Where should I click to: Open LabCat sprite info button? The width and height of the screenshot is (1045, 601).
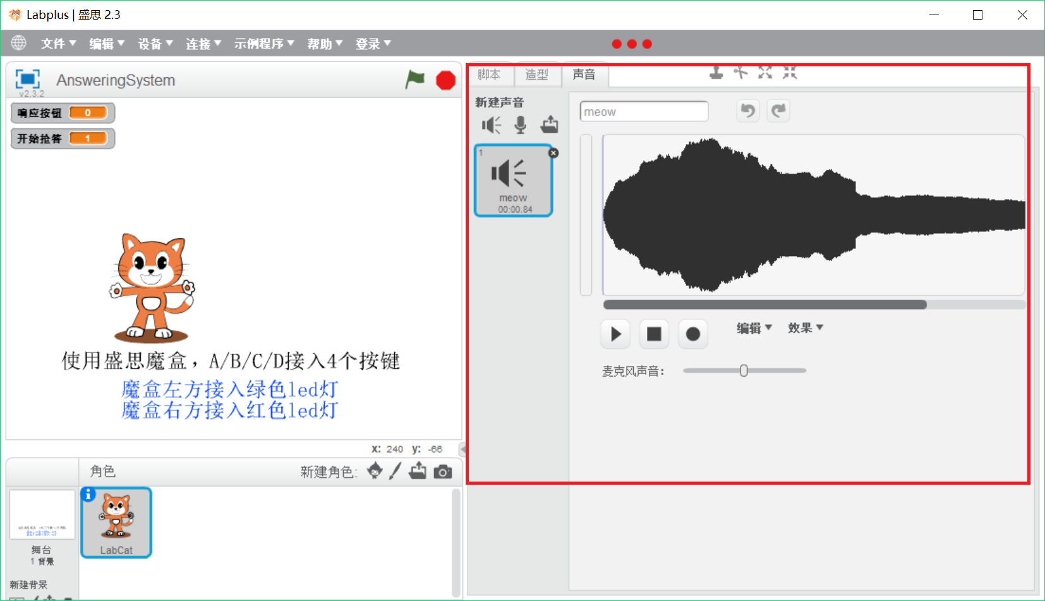click(88, 494)
